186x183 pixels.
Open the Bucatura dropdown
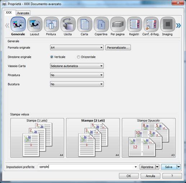tap(77, 84)
